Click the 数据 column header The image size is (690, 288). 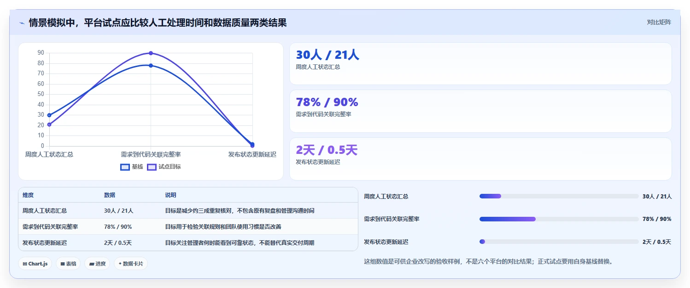110,195
